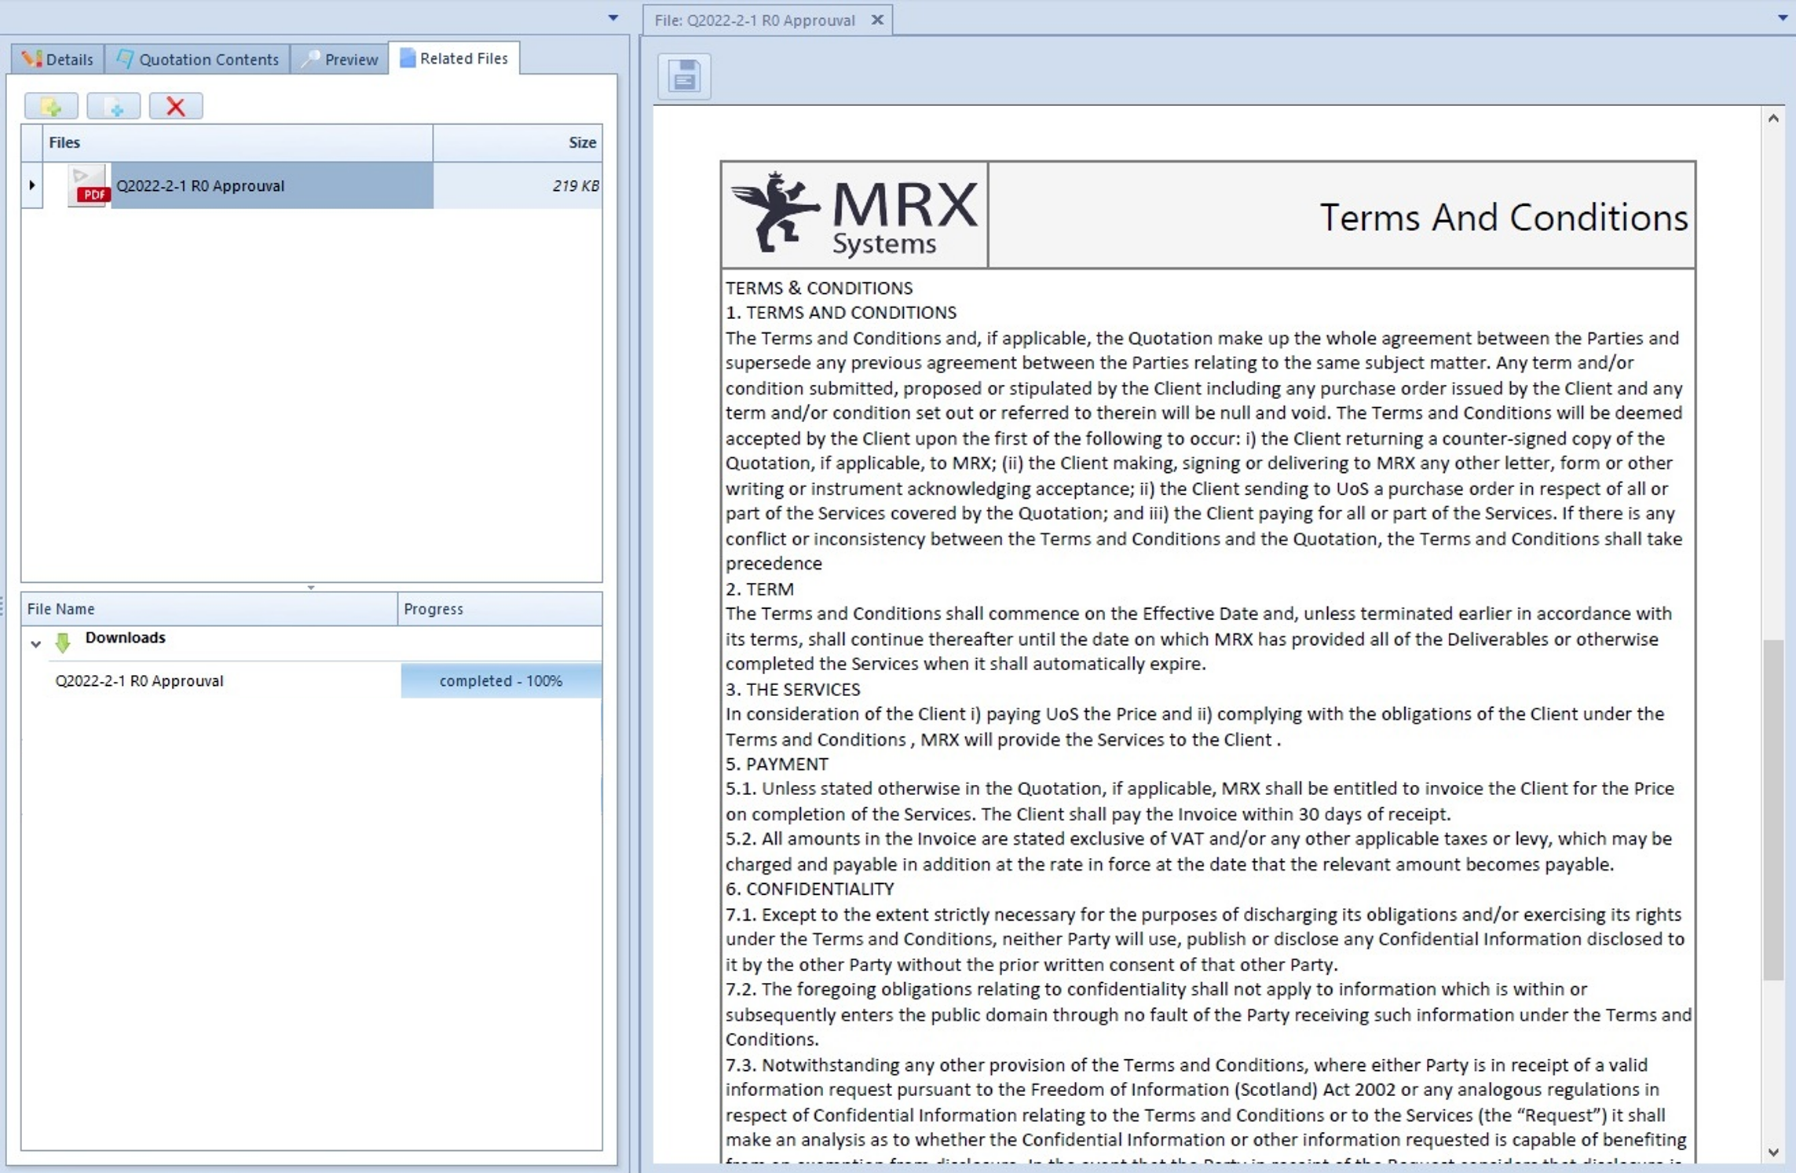Click the '6. CONFIDENTIALITY' heading
This screenshot has height=1173, width=1796.
point(810,889)
